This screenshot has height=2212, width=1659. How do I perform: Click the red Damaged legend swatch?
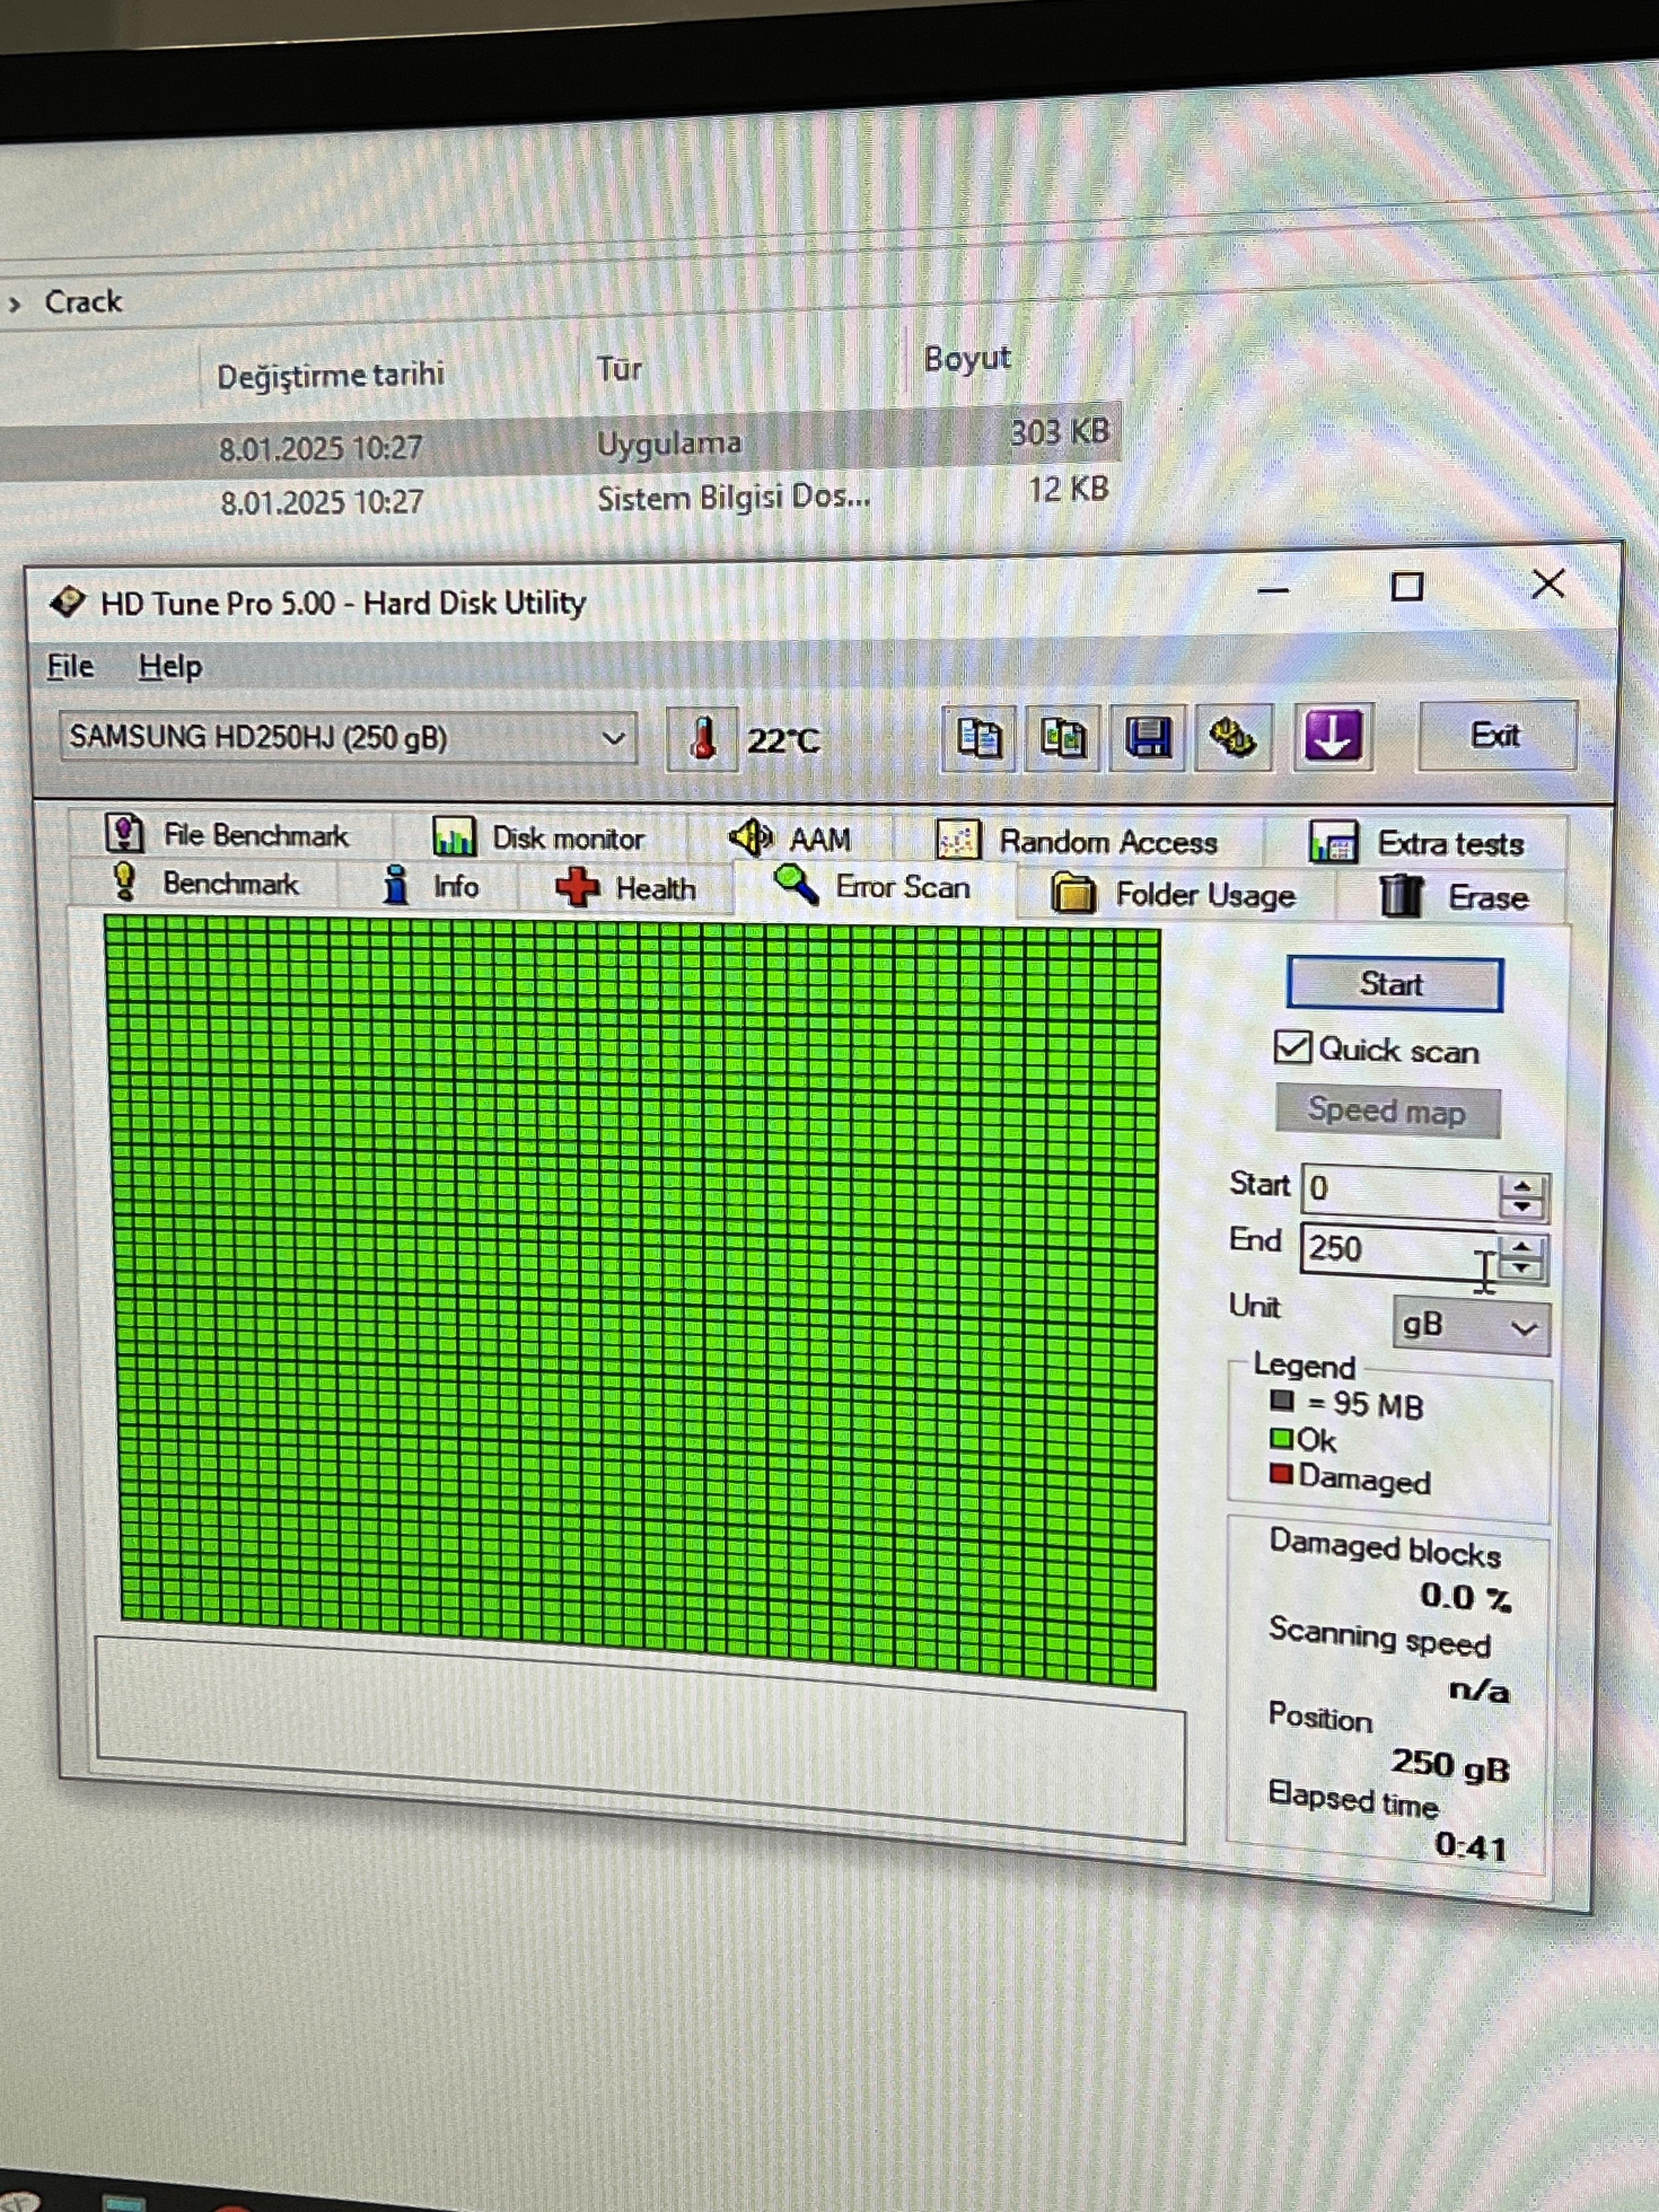click(1281, 1474)
